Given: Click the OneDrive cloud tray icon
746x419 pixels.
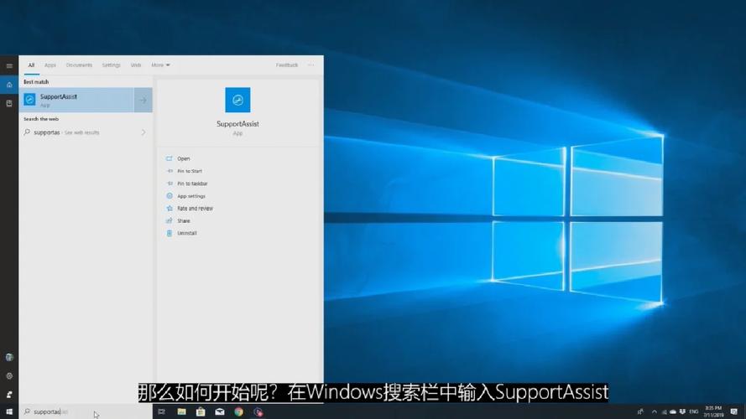Looking at the screenshot, I should pos(673,411).
